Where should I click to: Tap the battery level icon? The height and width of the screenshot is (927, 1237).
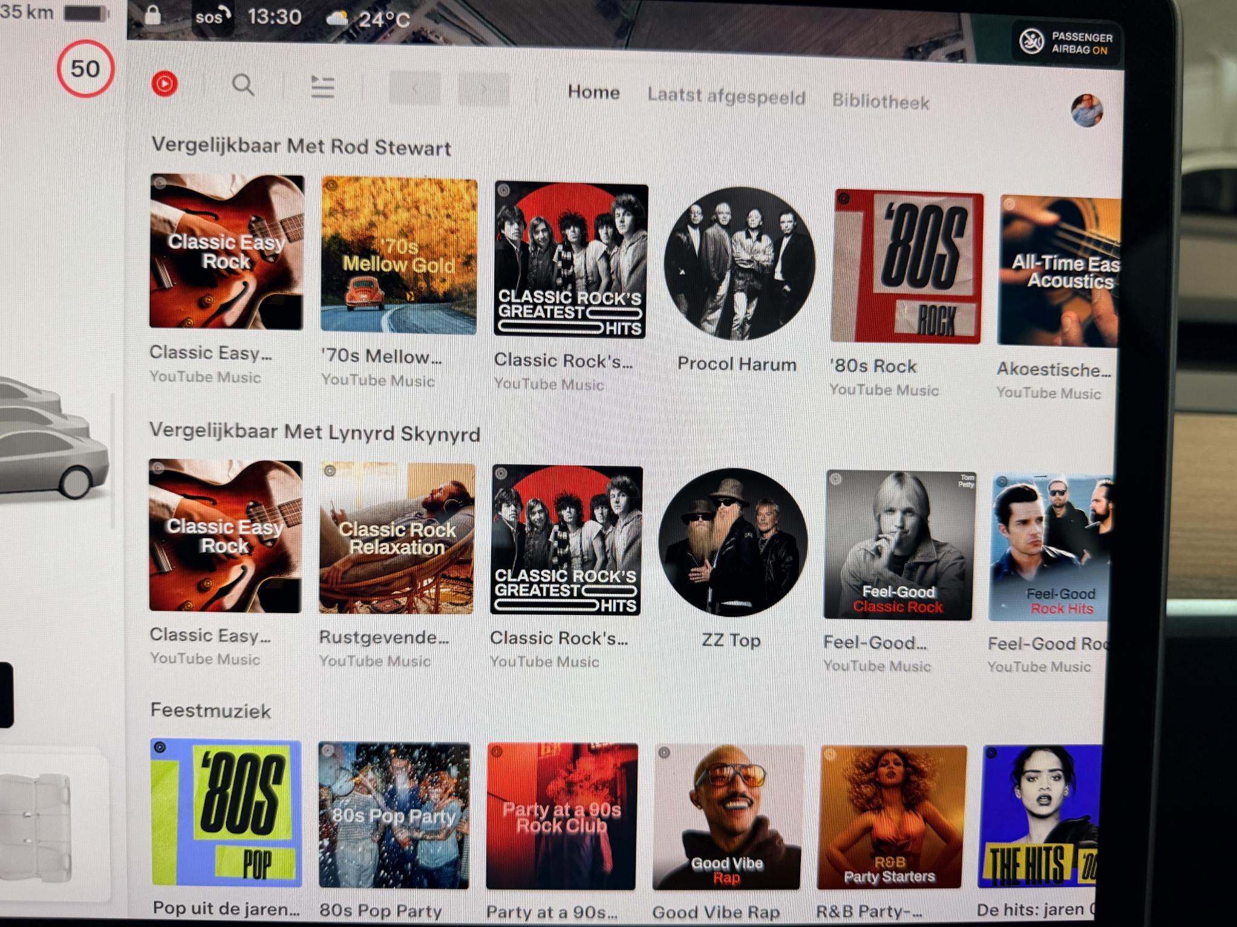(86, 13)
